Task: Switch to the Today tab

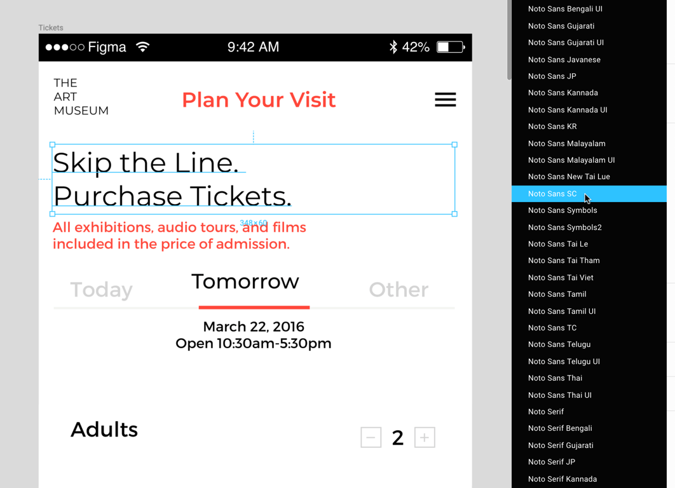Action: pyautogui.click(x=101, y=290)
